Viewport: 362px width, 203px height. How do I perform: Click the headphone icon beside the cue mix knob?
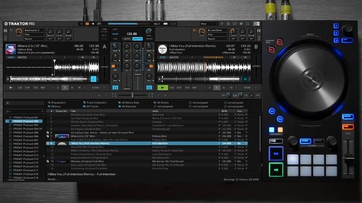[235, 95]
